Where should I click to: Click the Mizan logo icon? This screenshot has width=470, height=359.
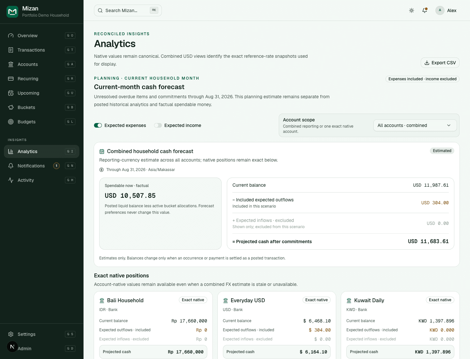12,12
